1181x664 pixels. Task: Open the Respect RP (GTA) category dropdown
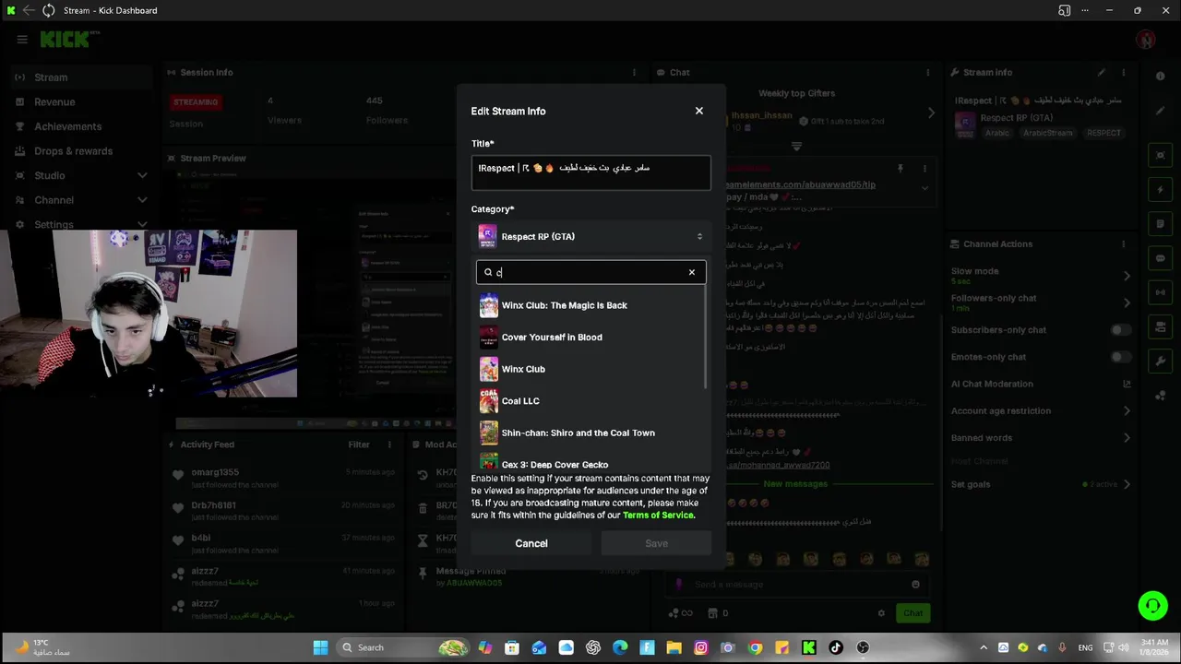click(x=590, y=236)
